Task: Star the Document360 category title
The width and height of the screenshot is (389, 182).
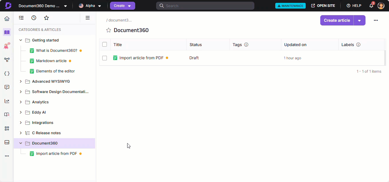Action: point(109,30)
